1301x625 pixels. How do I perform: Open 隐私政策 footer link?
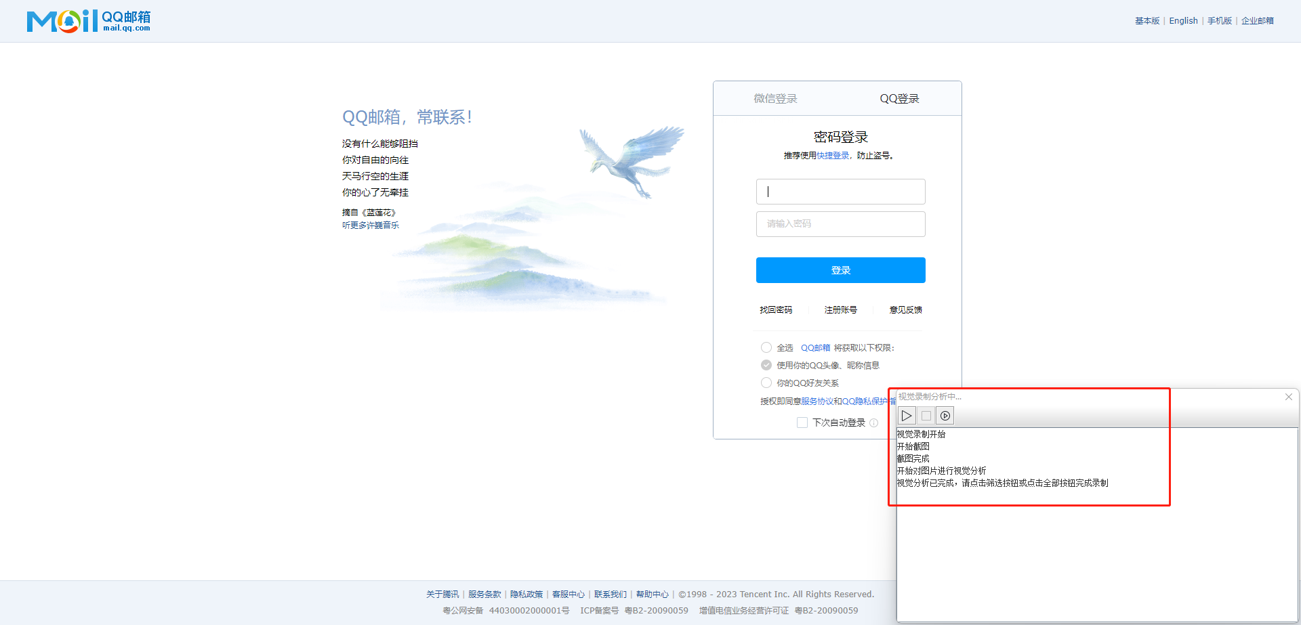526,595
